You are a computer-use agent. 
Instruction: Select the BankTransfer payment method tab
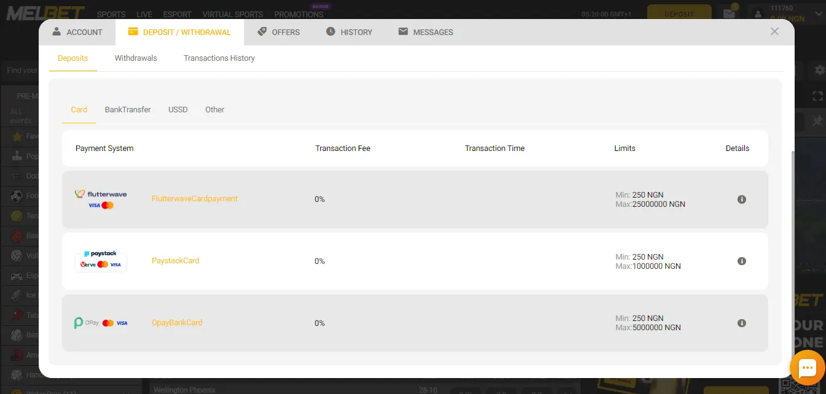(x=128, y=110)
